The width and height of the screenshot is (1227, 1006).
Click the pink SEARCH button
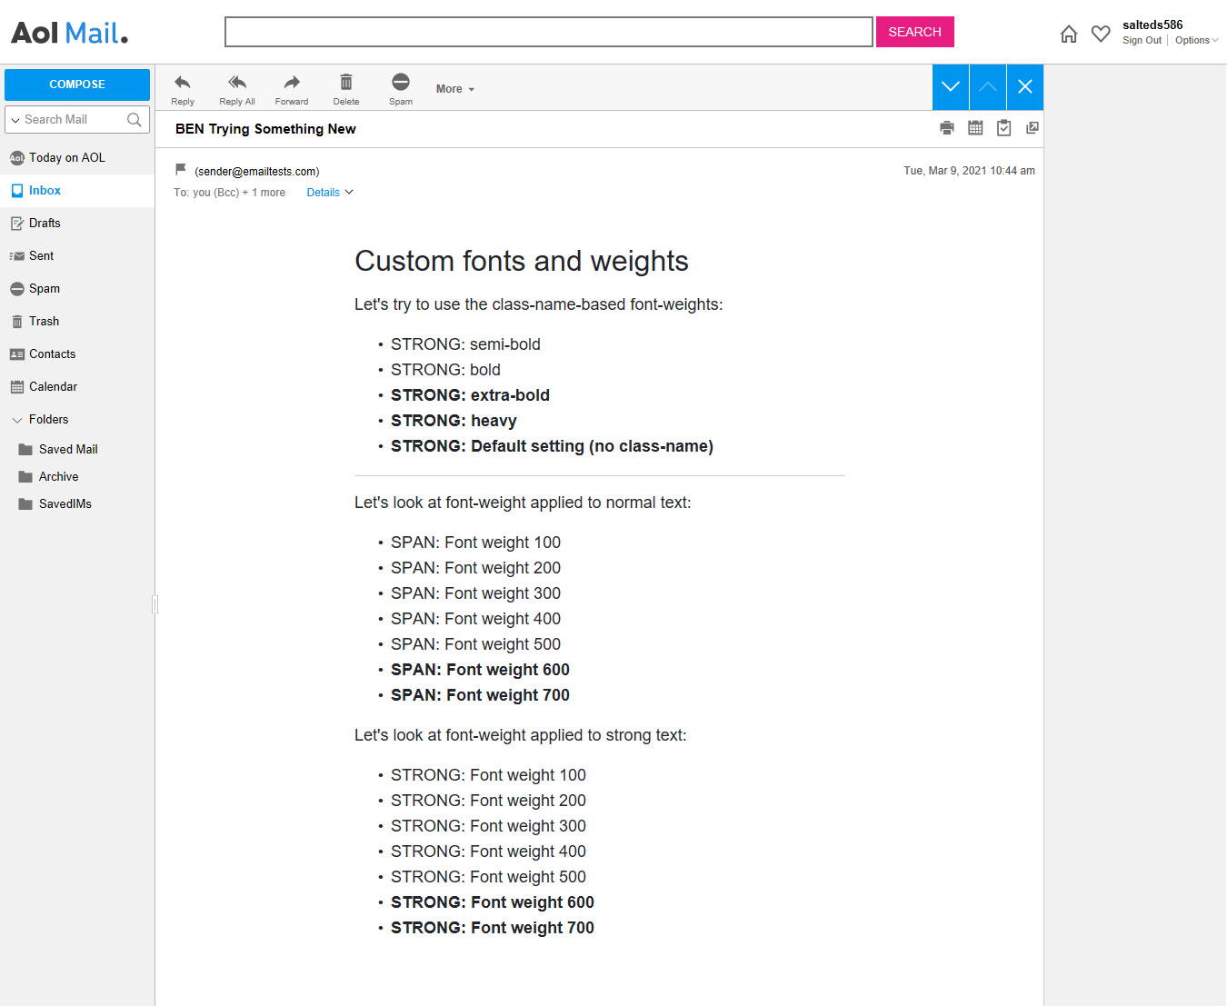click(x=914, y=32)
